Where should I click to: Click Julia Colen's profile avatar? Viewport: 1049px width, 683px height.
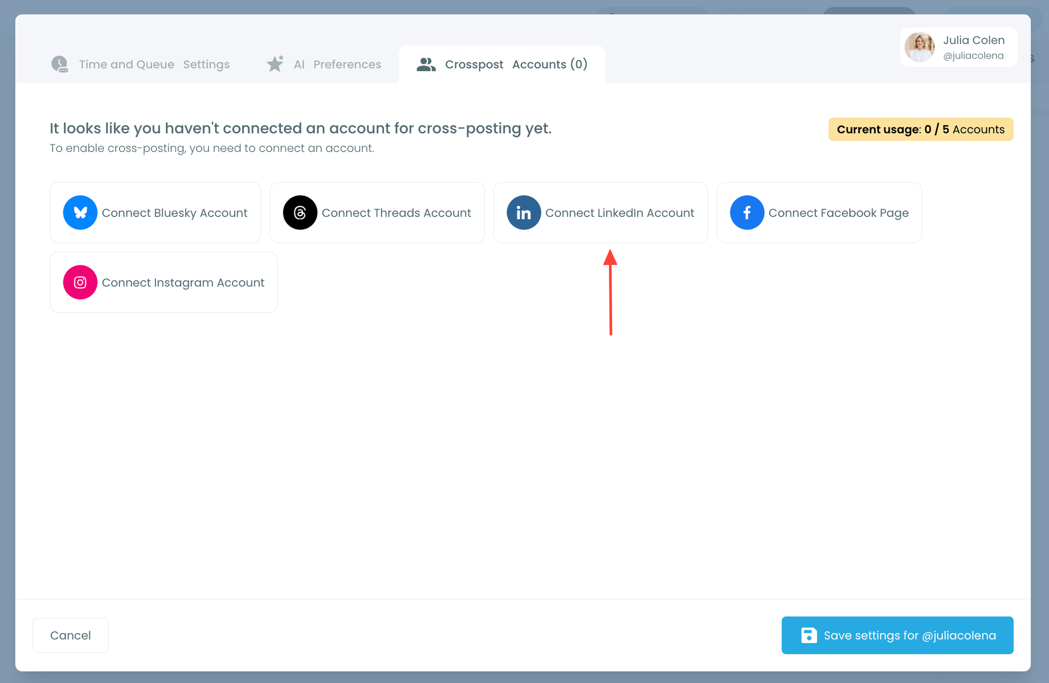click(919, 47)
